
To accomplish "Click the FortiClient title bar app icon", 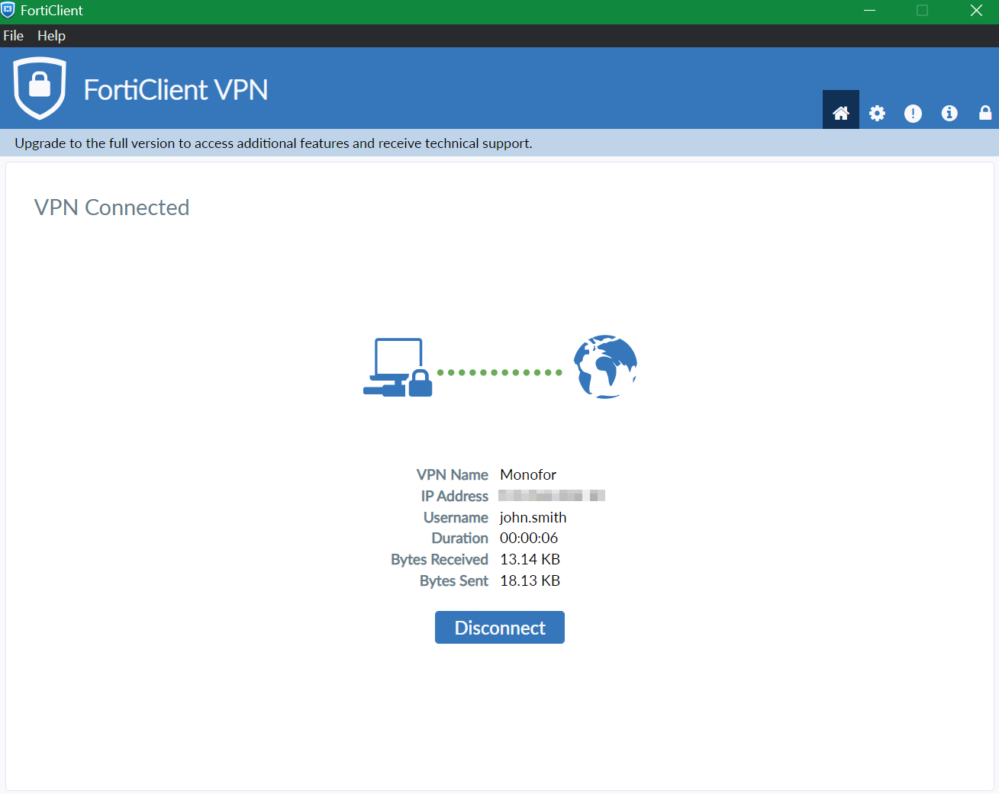I will click(x=8, y=10).
